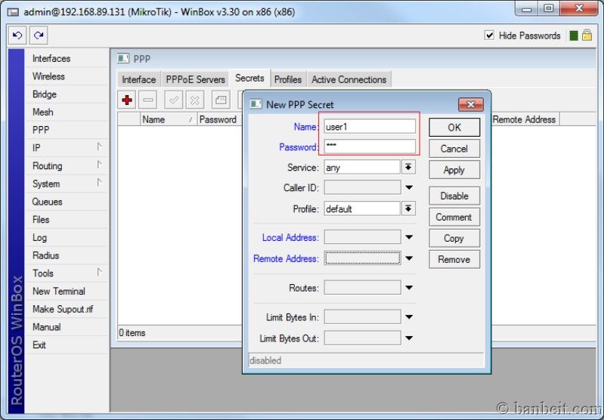
Task: Click the Comment button
Action: tap(454, 217)
